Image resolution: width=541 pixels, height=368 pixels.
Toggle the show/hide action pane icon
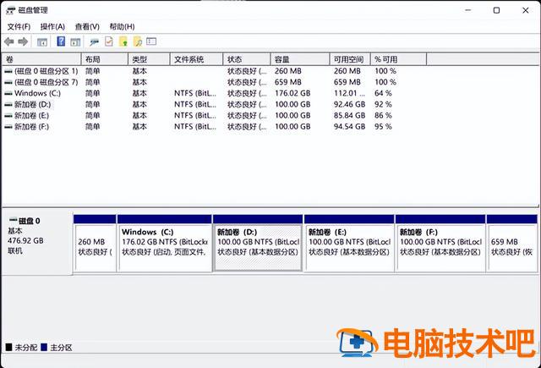coord(75,42)
